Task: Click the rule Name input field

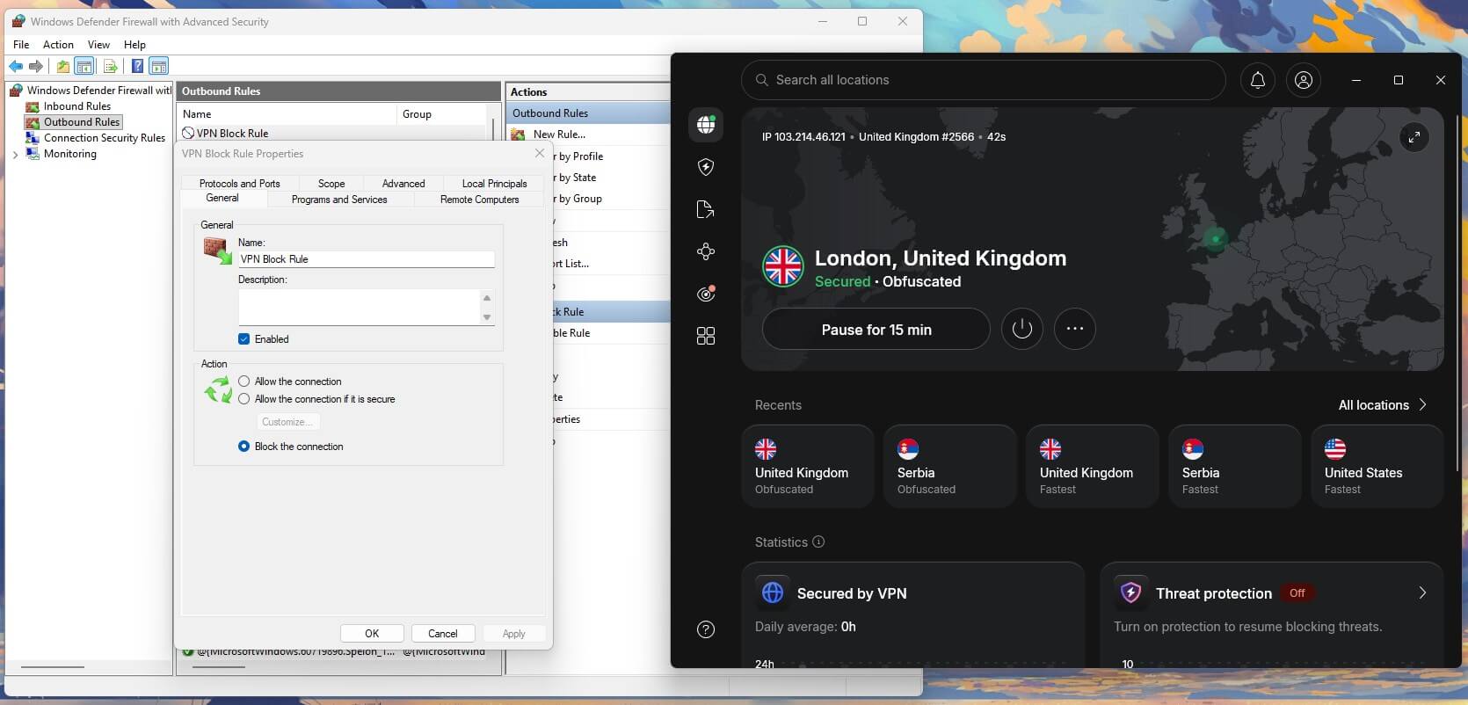Action: click(x=367, y=259)
